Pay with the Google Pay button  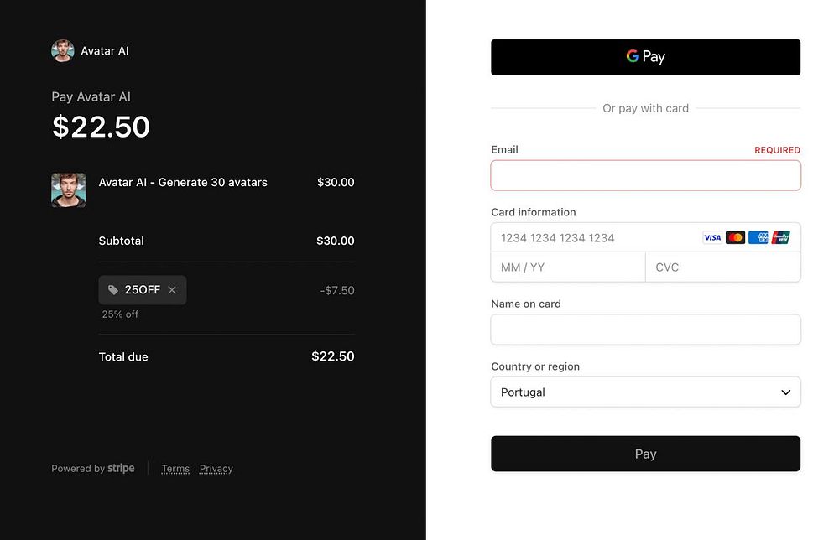645,57
